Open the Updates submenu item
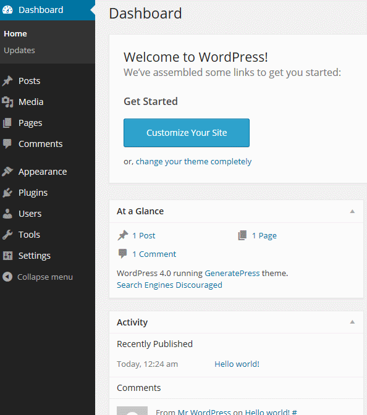367x415 pixels. tap(19, 50)
